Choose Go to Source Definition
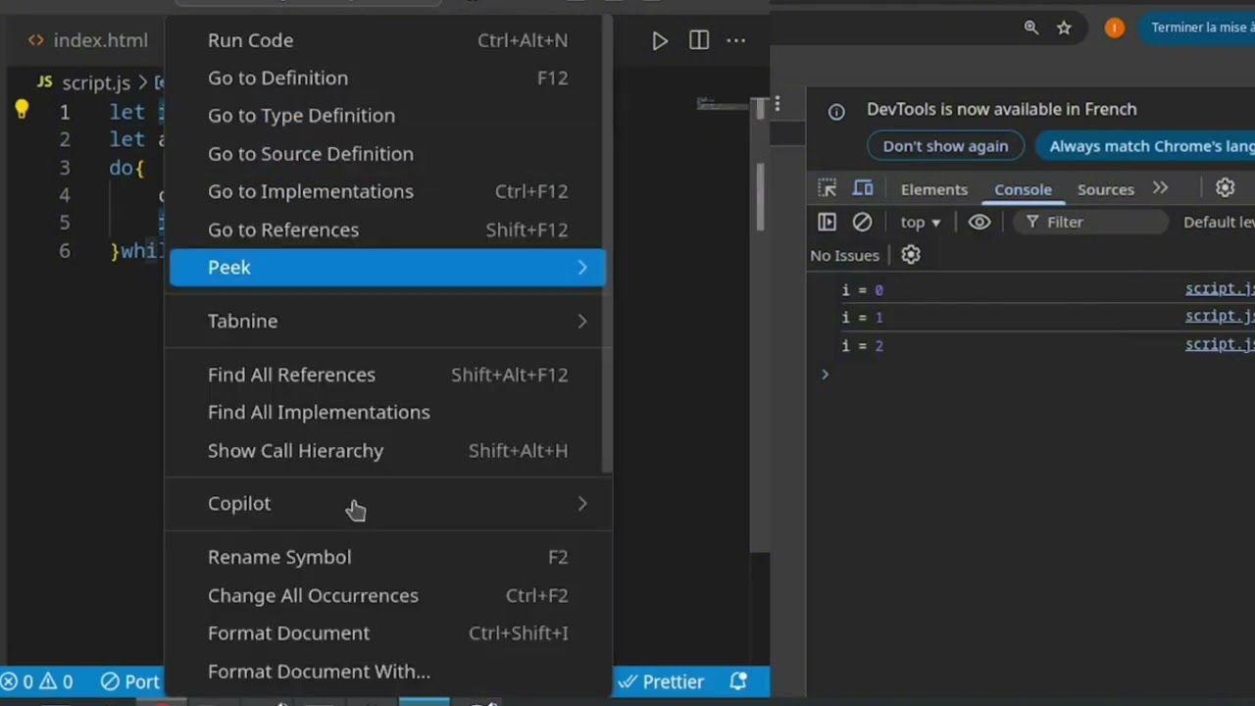Screen dimensions: 1255x706 click(x=387, y=154)
